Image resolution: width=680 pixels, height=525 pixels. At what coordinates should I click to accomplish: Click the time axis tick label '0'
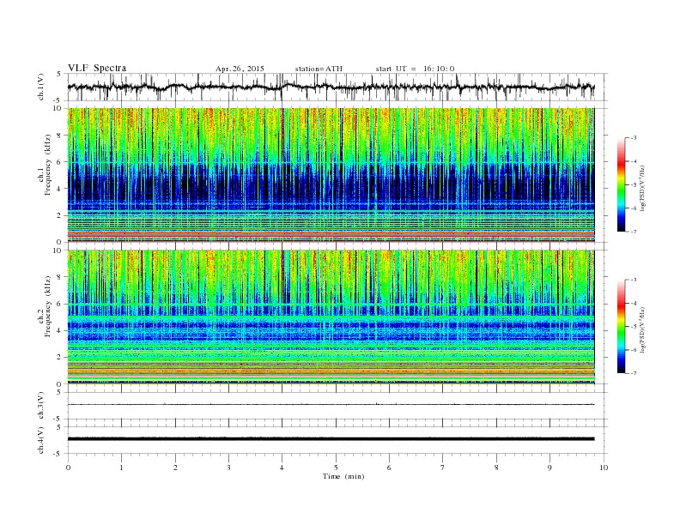pos(68,468)
